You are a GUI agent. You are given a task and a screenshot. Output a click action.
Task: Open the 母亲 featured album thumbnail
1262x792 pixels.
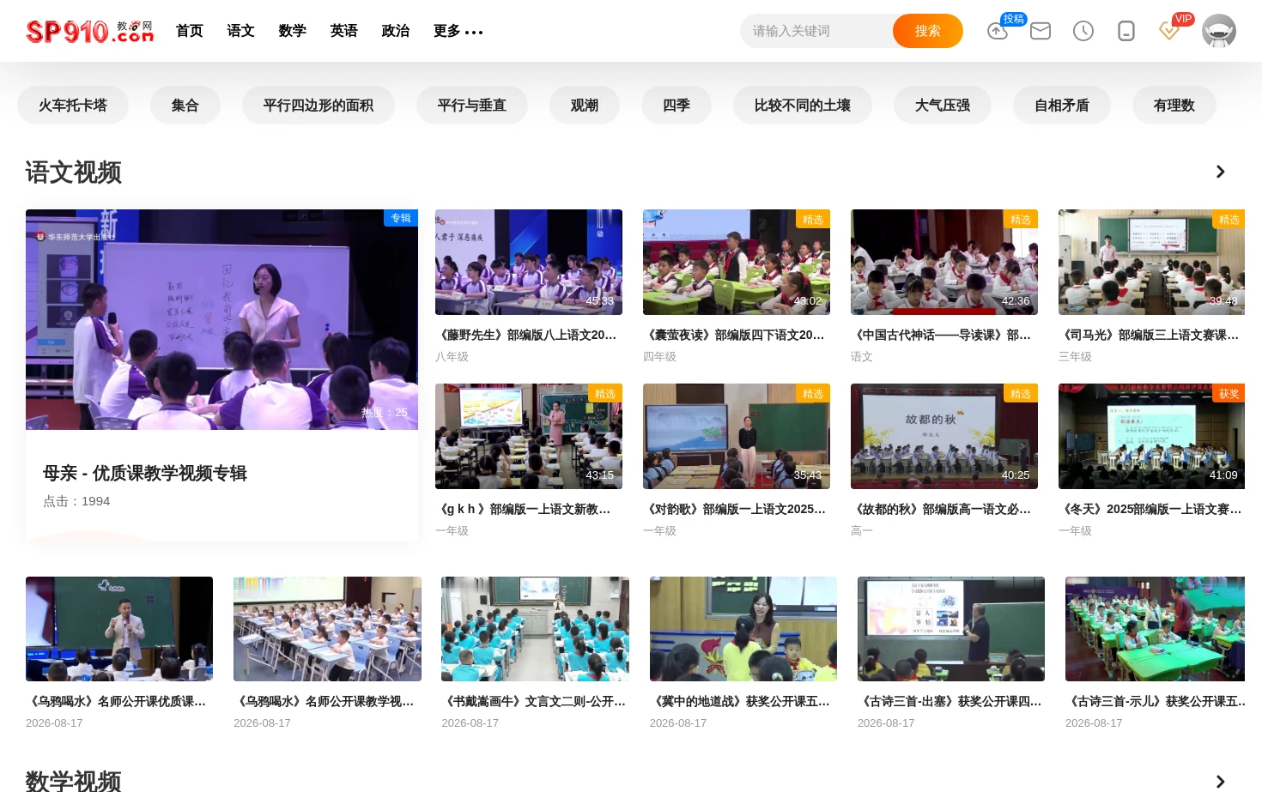coord(221,319)
